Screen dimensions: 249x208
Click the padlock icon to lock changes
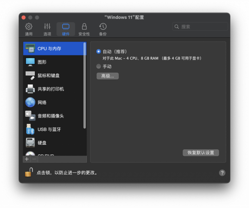point(29,172)
